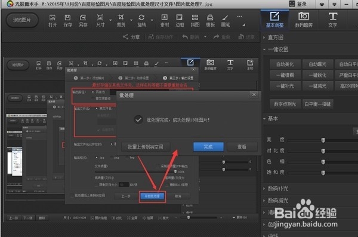Click the 对比度 contrast slider handle

323,151
